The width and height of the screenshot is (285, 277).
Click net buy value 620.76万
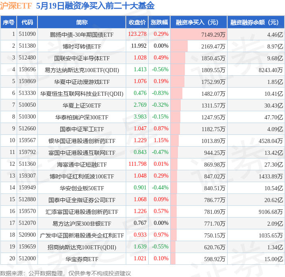[215, 247]
